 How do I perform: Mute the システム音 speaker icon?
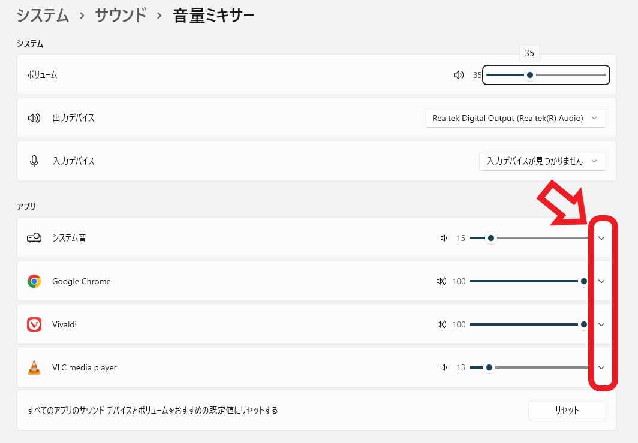[444, 238]
